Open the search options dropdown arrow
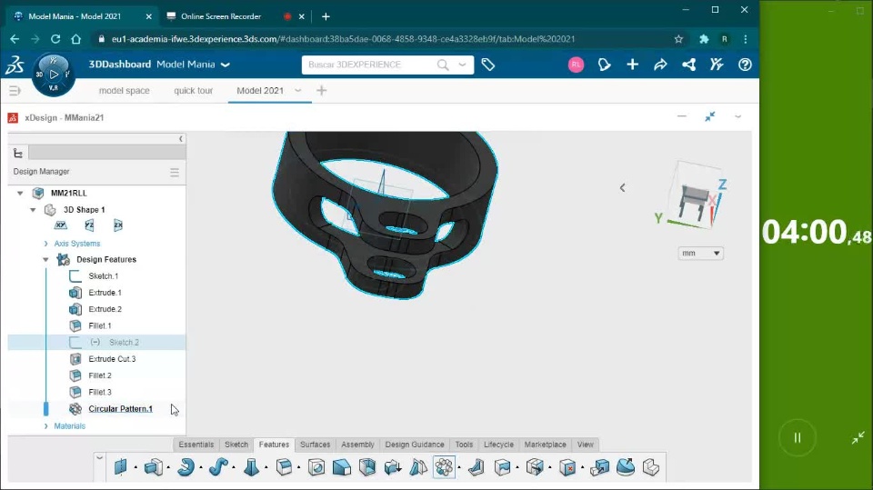873x490 pixels. click(x=462, y=65)
